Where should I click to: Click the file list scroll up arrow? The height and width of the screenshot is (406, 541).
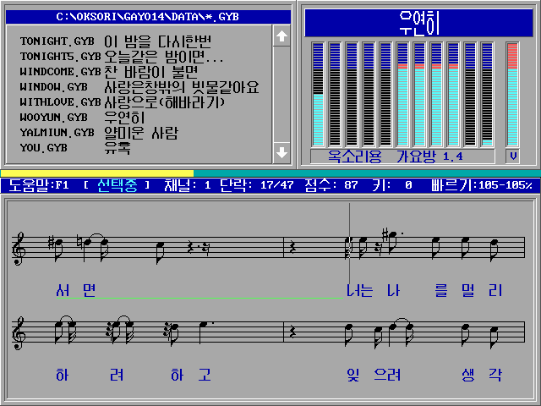281,36
